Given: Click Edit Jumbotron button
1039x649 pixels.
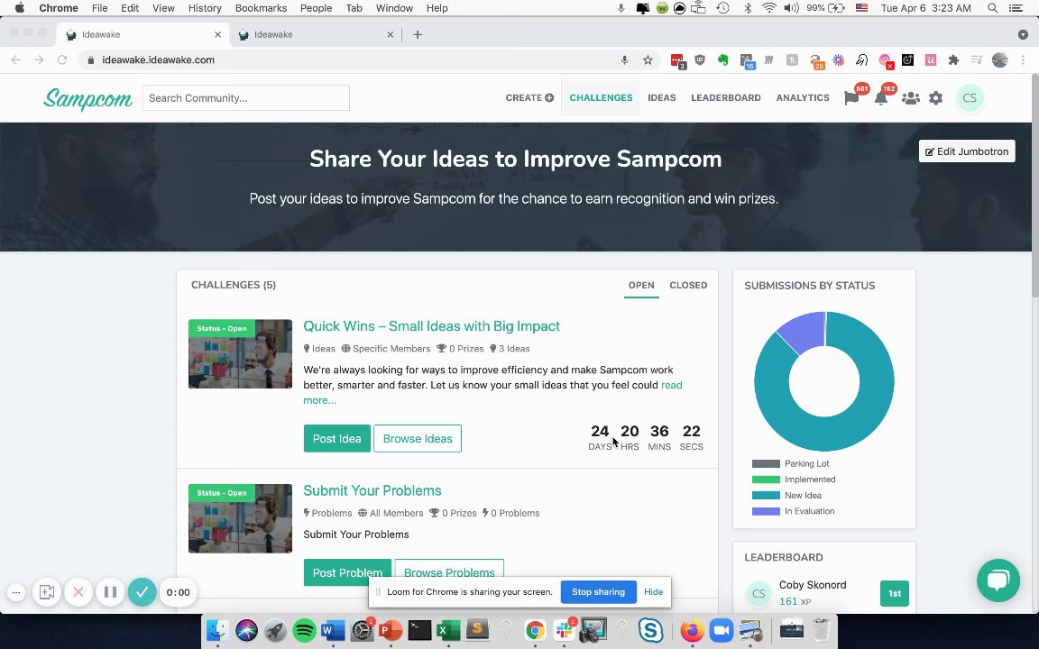Looking at the screenshot, I should (967, 151).
